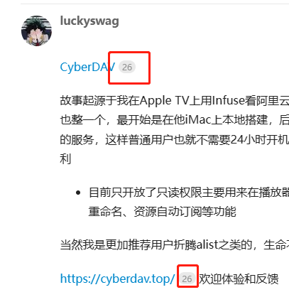Click the single character 利
The width and height of the screenshot is (289, 302).
point(65,159)
